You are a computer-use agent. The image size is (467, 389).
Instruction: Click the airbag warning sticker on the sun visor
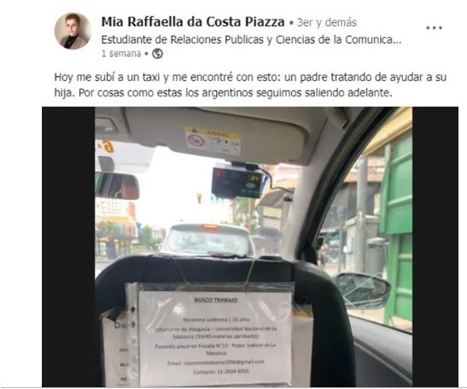coord(213,141)
